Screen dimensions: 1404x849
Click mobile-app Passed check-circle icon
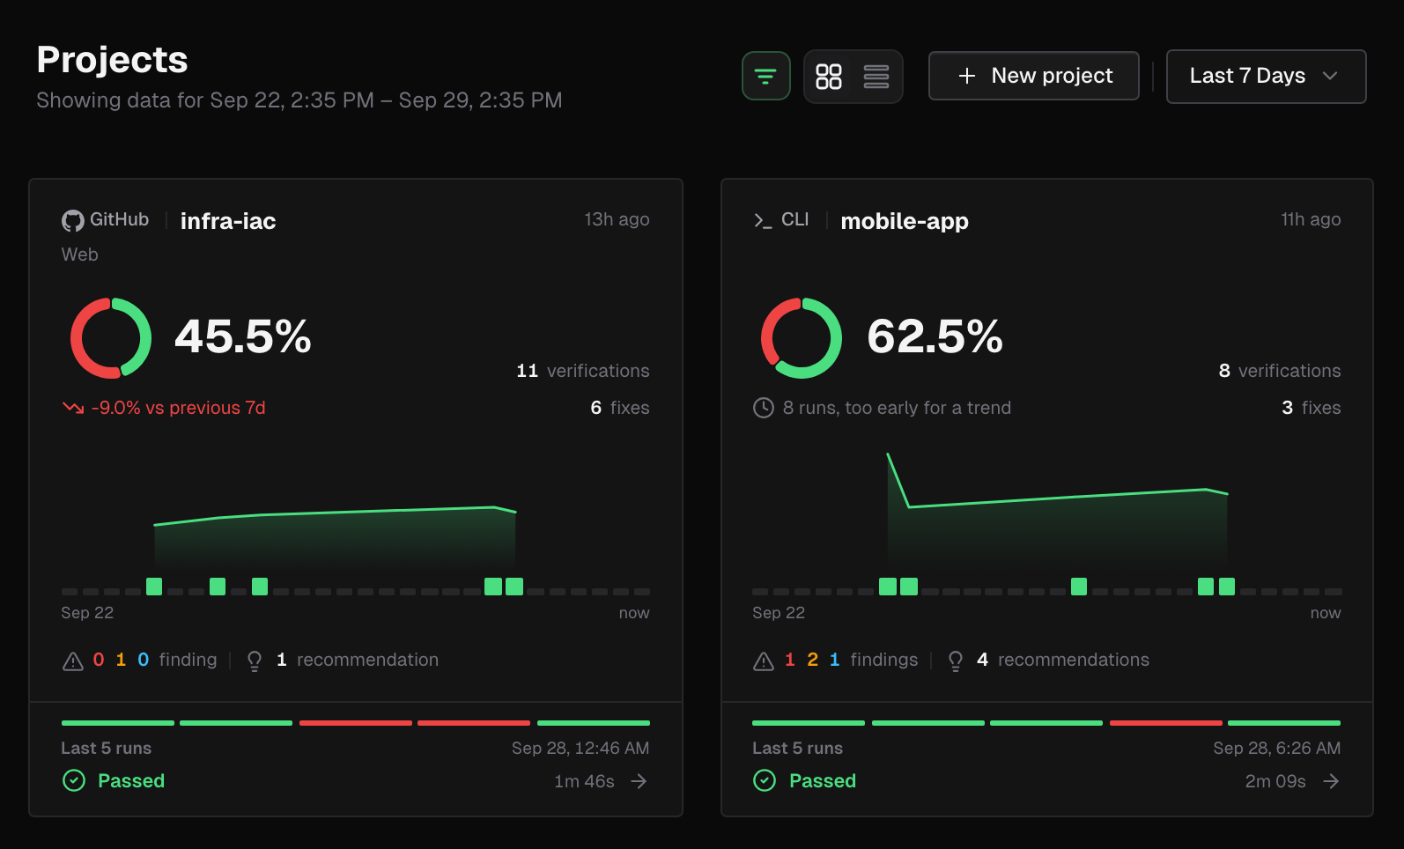pyautogui.click(x=765, y=780)
